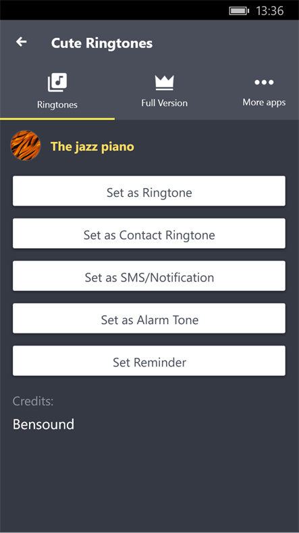
Task: Tap the yellow active-tab underline indicator
Action: click(x=57, y=119)
